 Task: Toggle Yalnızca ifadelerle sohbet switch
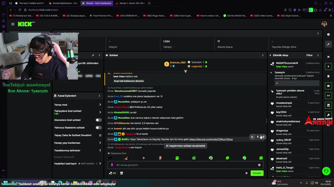click(99, 128)
